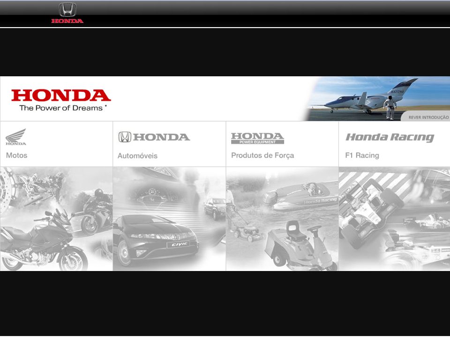Select the Honda Racing logo

coord(390,138)
